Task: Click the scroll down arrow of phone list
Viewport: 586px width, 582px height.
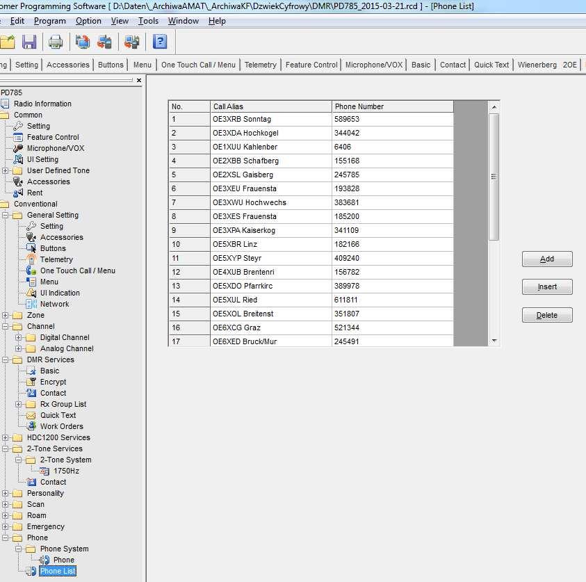Action: pyautogui.click(x=494, y=341)
